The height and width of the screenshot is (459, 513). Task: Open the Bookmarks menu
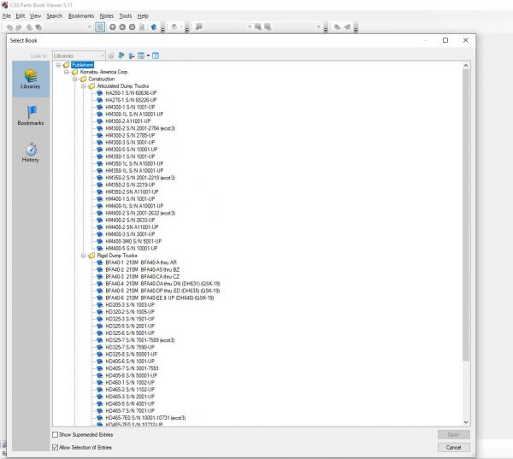pyautogui.click(x=81, y=15)
